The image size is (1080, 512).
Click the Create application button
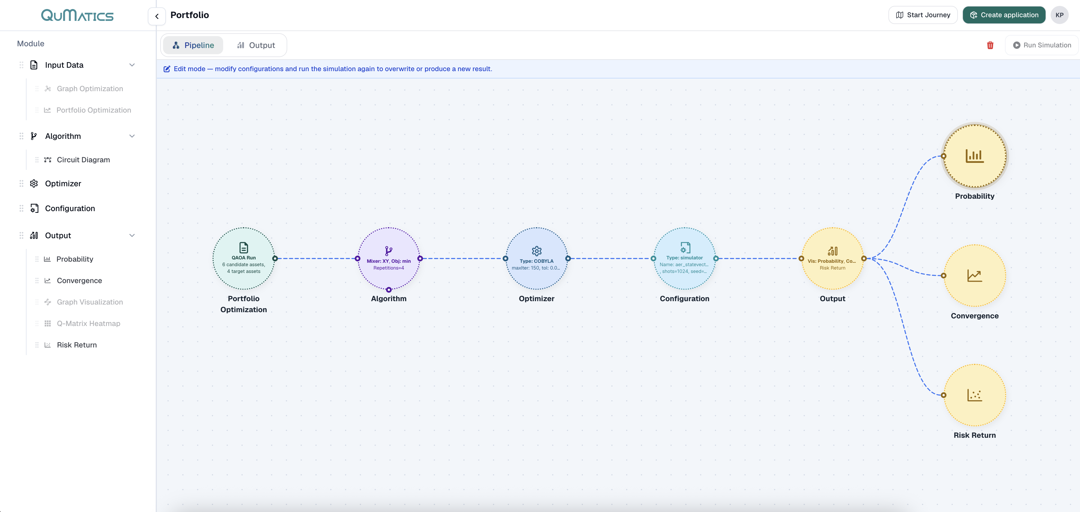pyautogui.click(x=1004, y=15)
